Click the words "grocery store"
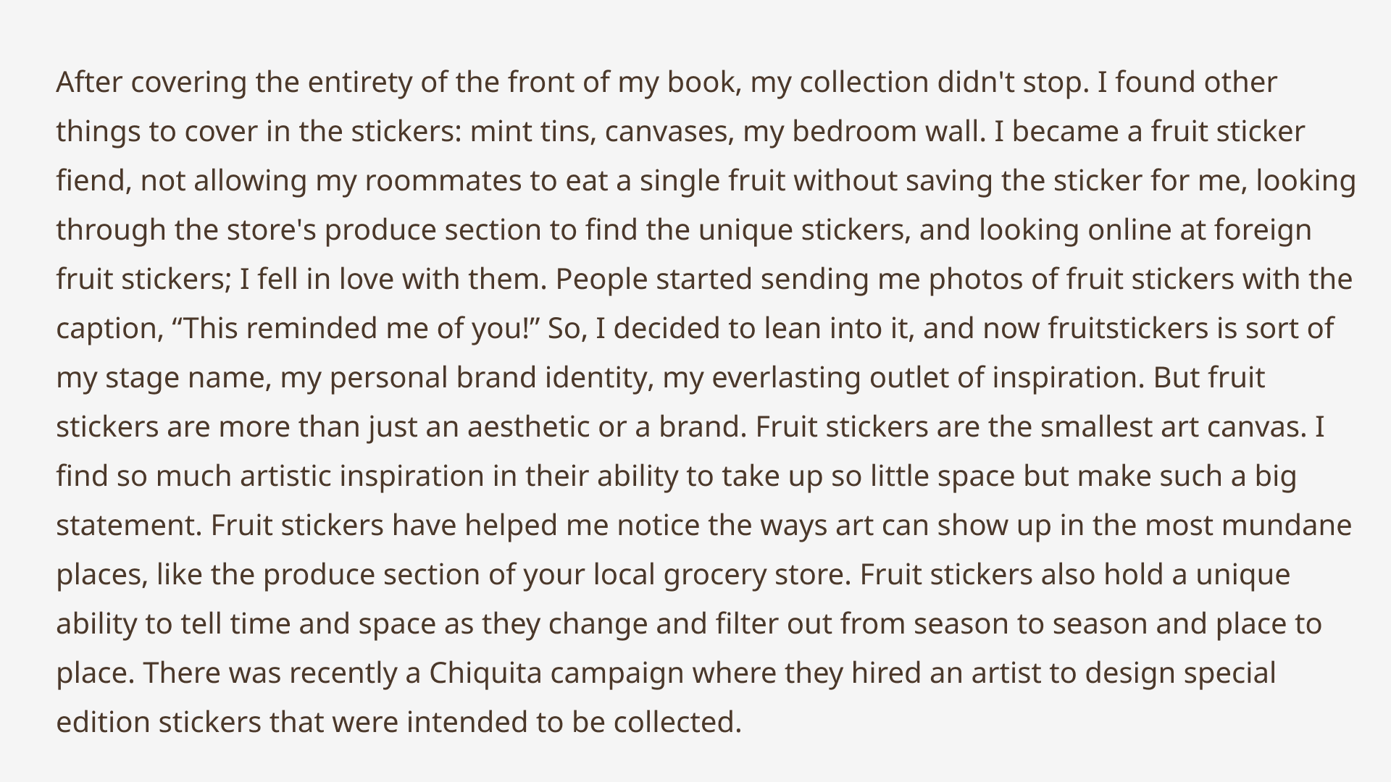Viewport: 1391px width, 782px height. 757,575
